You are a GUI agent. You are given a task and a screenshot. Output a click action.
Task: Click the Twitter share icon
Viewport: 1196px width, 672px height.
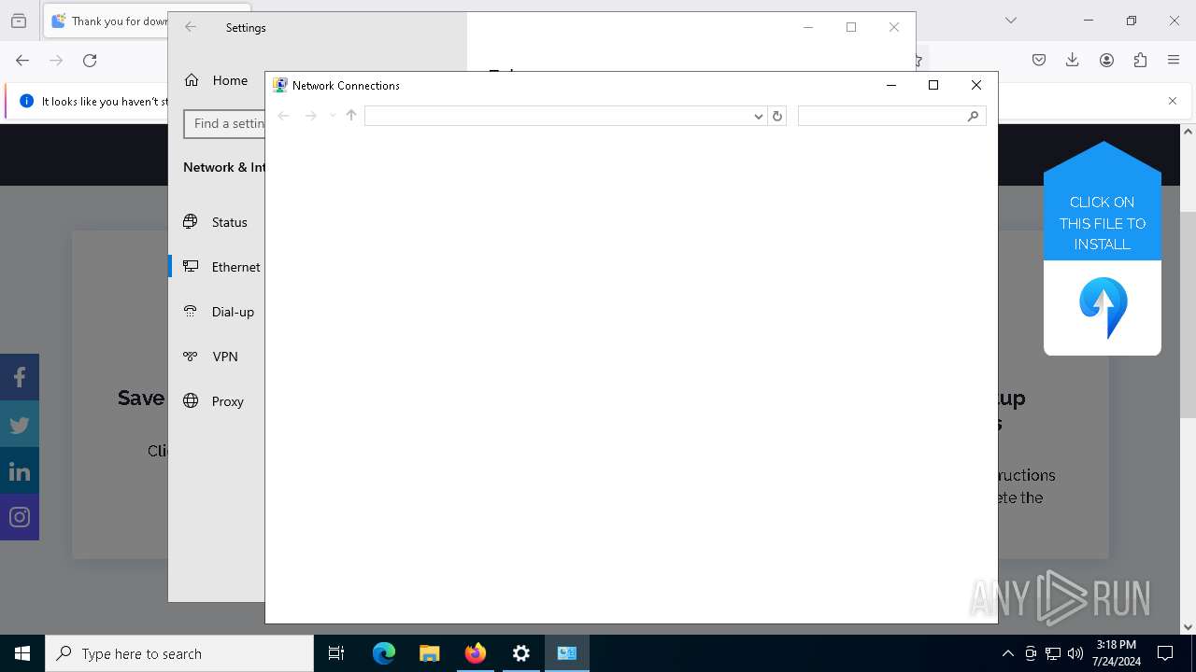click(x=20, y=424)
